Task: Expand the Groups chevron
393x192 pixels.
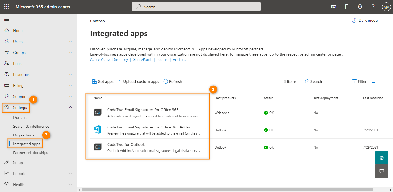Action: 70,53
